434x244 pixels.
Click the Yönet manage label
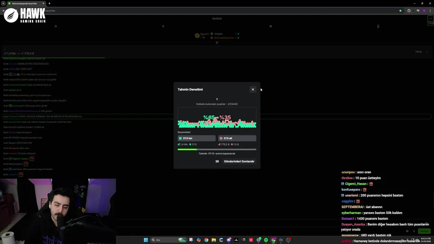click(418, 52)
